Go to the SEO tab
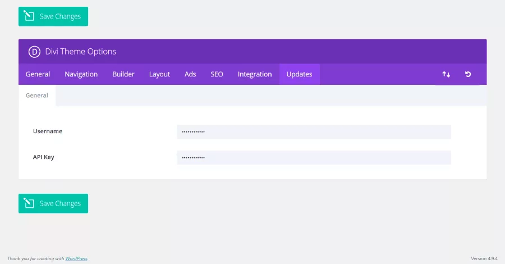 (x=217, y=74)
